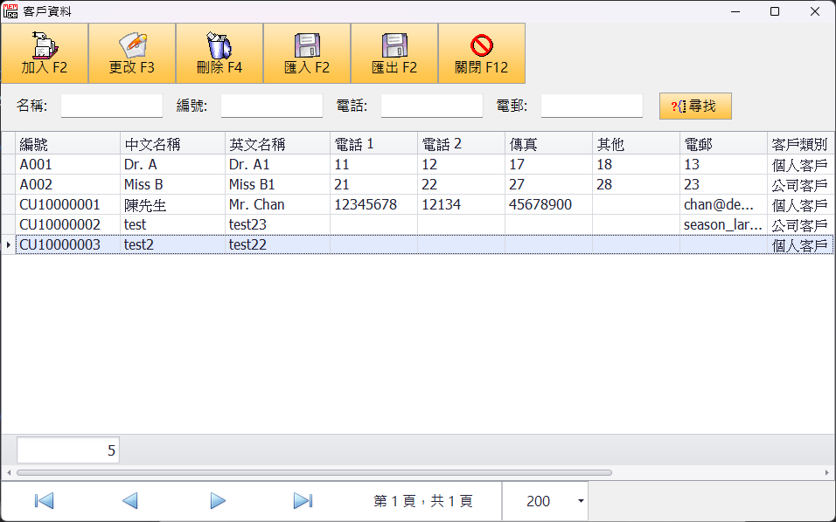
Task: Click the 編號 search input field
Action: point(271,106)
